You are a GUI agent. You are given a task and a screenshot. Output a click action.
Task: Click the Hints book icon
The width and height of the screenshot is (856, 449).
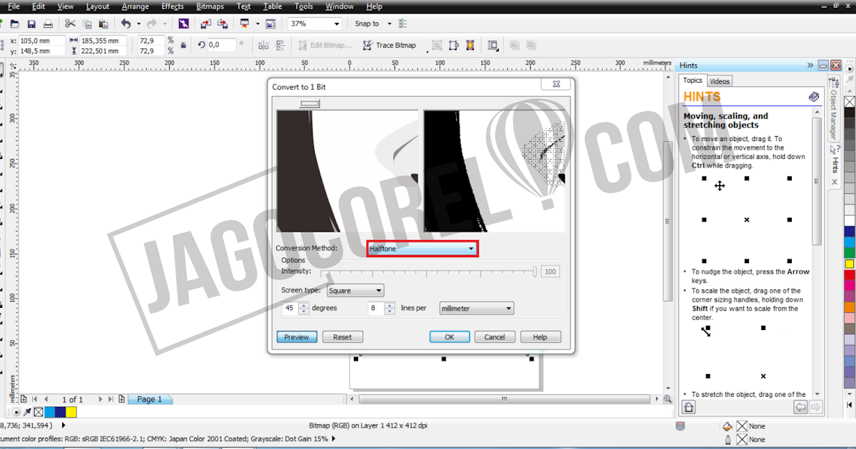[x=814, y=96]
